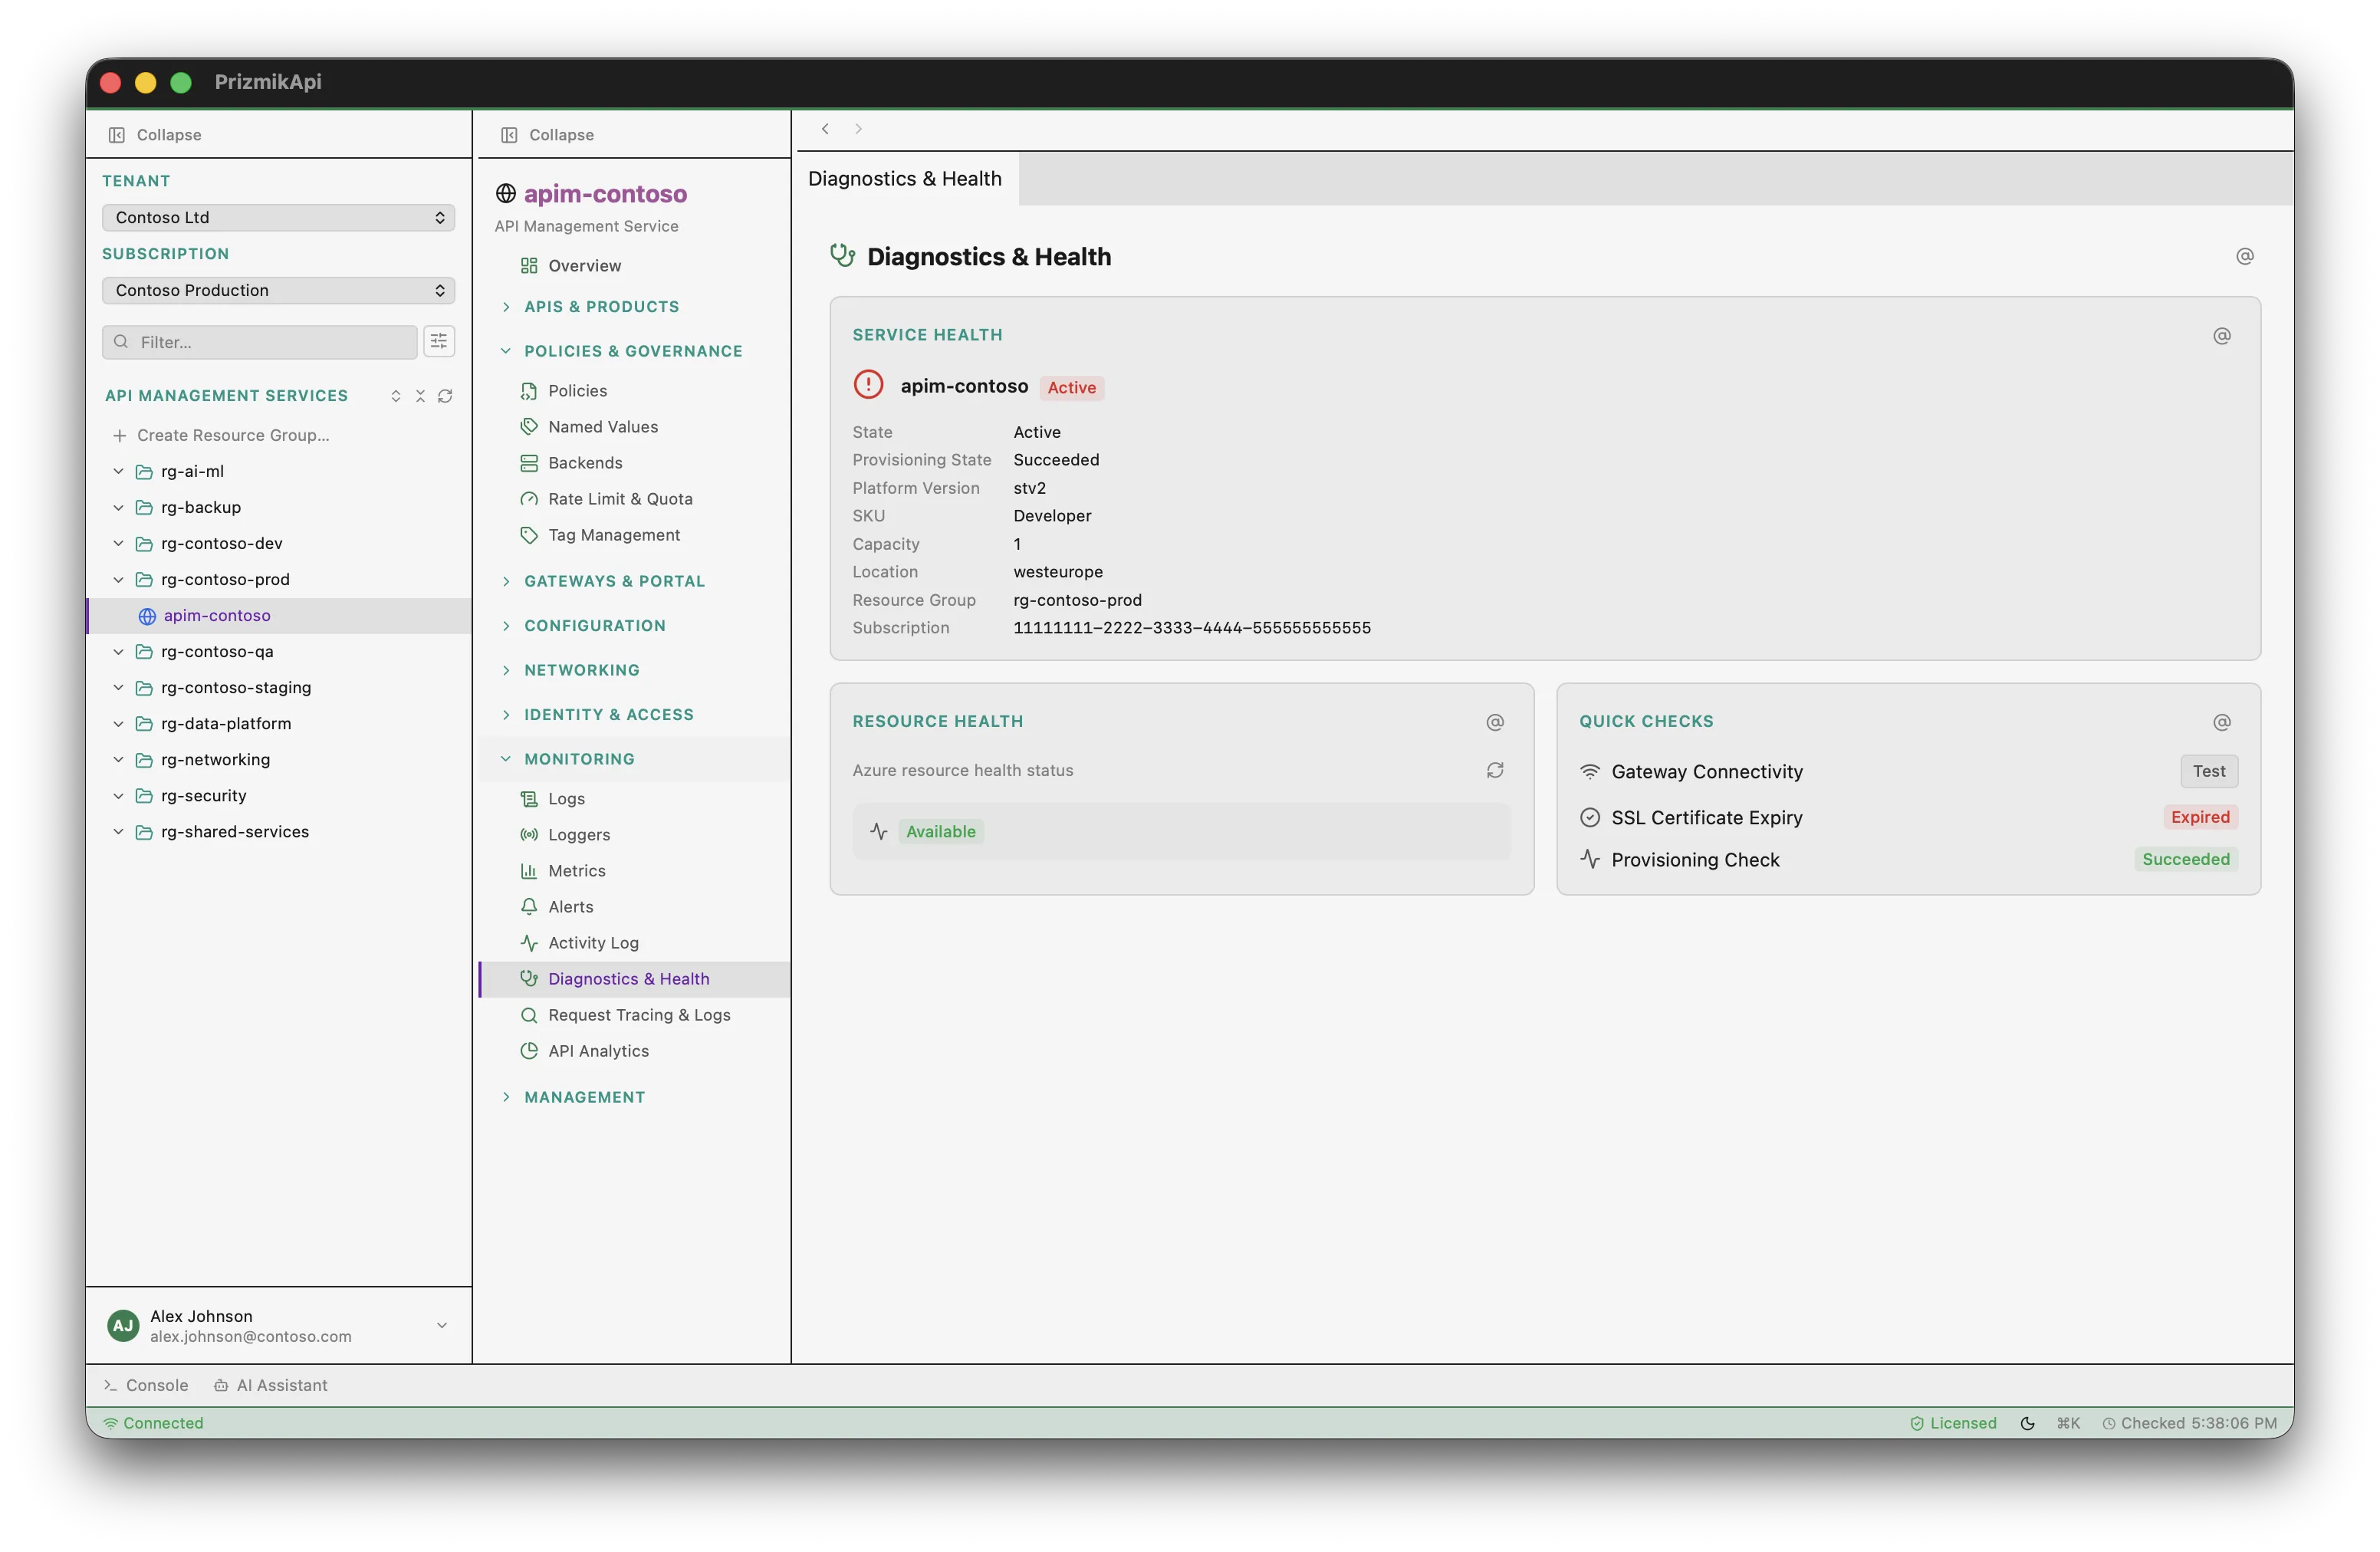This screenshot has width=2380, height=1552.
Task: Toggle dark mode via the moon icon
Action: point(2027,1422)
